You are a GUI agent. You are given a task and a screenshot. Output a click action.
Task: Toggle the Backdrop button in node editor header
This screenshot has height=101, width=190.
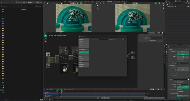coord(151,33)
